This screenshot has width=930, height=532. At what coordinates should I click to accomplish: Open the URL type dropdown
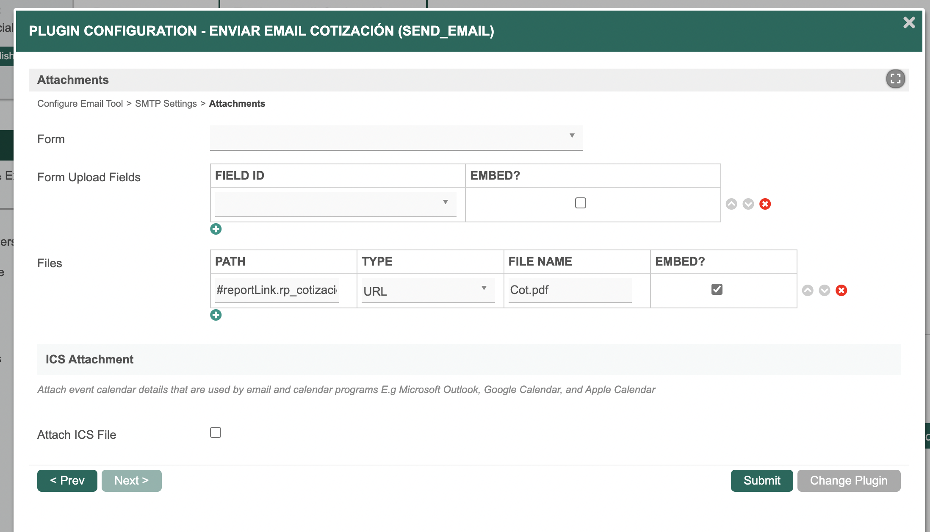tap(428, 290)
